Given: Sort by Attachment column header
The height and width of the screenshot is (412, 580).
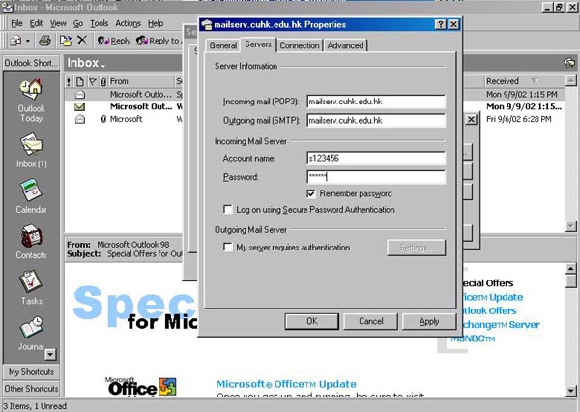Looking at the screenshot, I should click(x=104, y=81).
